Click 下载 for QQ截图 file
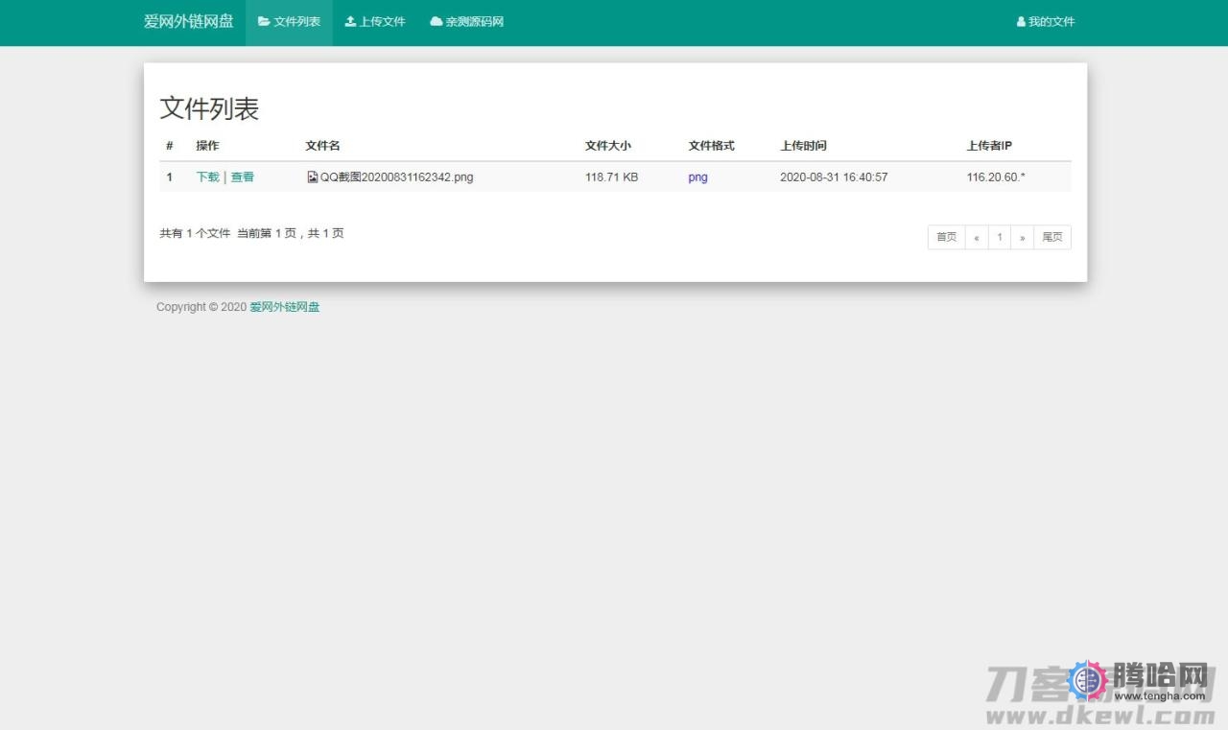Image resolution: width=1228 pixels, height=730 pixels. pyautogui.click(x=207, y=177)
